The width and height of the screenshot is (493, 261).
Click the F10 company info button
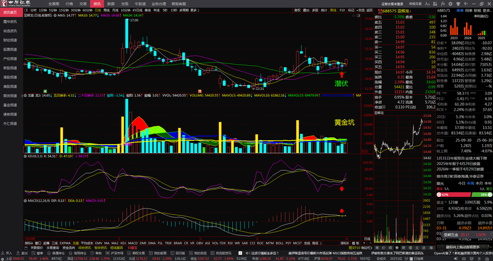(342, 10)
